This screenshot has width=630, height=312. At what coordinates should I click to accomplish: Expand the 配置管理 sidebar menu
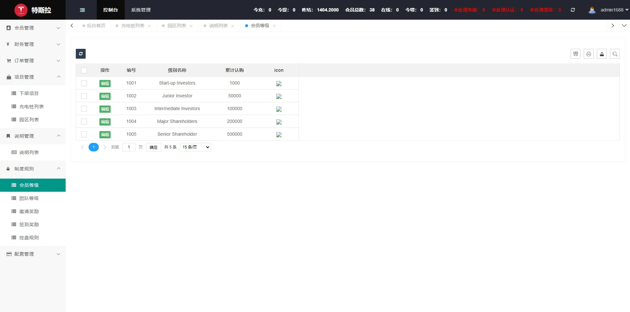pyautogui.click(x=33, y=254)
